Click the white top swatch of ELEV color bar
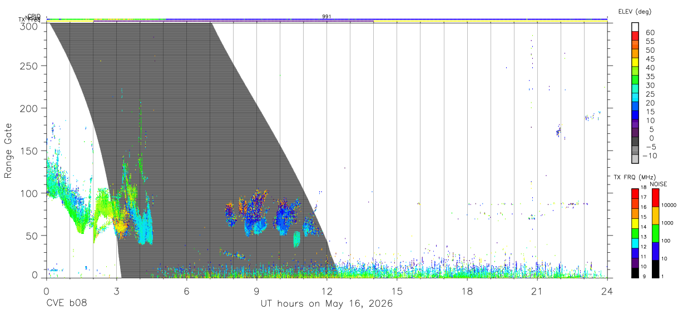The height and width of the screenshot is (315, 683). [636, 27]
